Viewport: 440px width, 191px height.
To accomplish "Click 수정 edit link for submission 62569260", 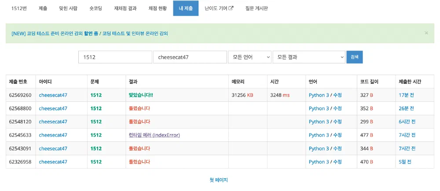I will 337,95.
